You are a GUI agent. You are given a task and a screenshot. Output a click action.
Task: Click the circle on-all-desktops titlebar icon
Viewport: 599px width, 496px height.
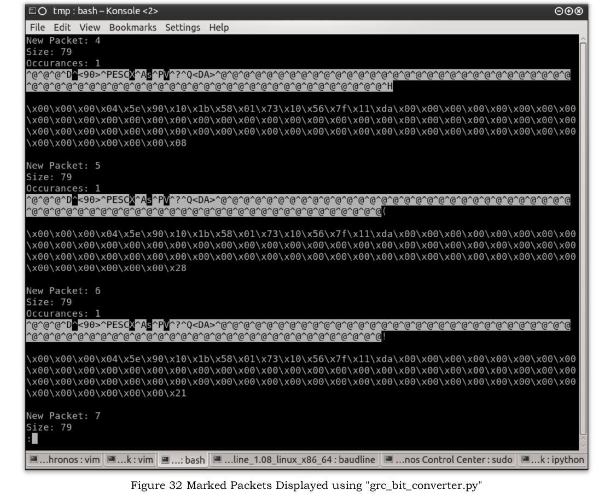coord(43,11)
